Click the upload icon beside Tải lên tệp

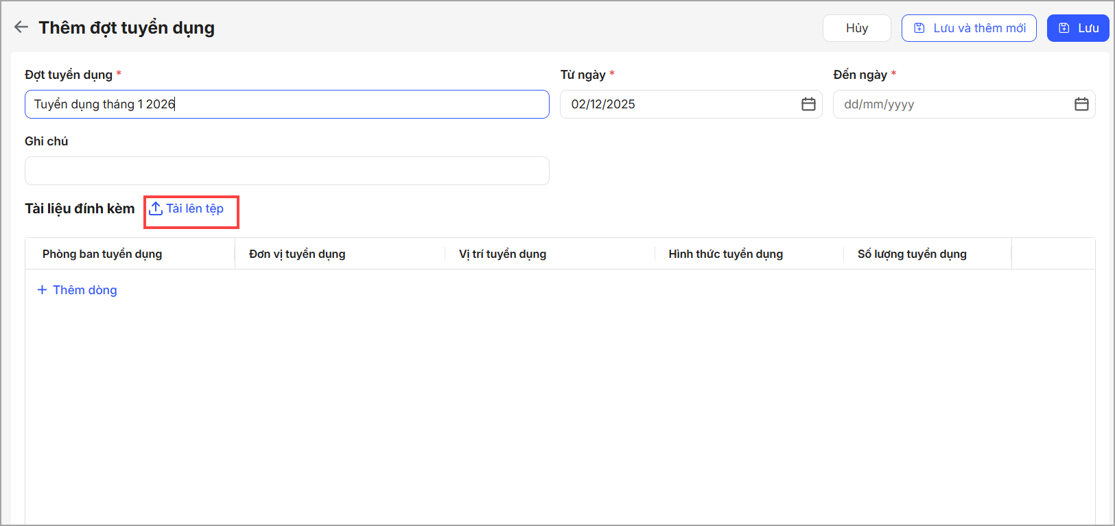click(x=156, y=208)
